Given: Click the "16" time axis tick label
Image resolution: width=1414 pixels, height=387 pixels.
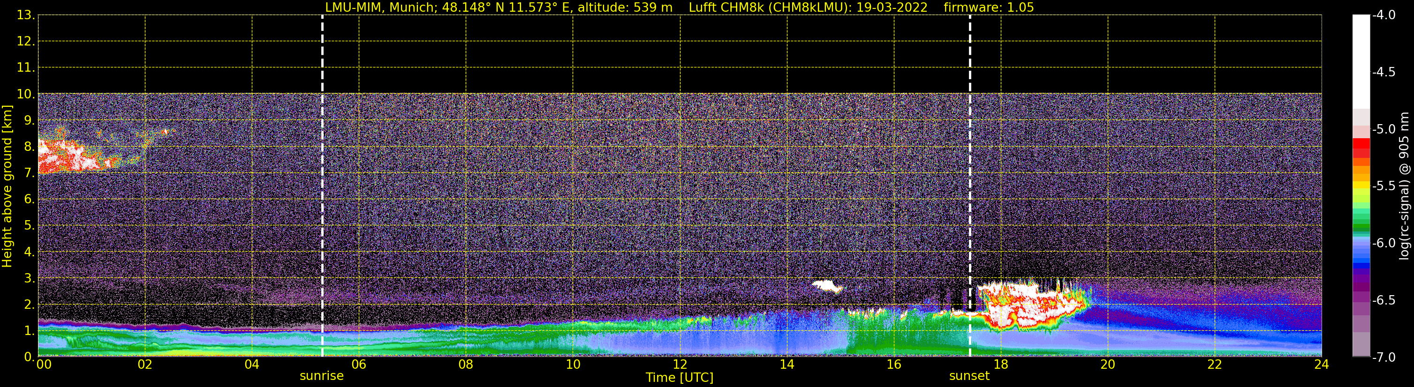Looking at the screenshot, I should [x=894, y=365].
